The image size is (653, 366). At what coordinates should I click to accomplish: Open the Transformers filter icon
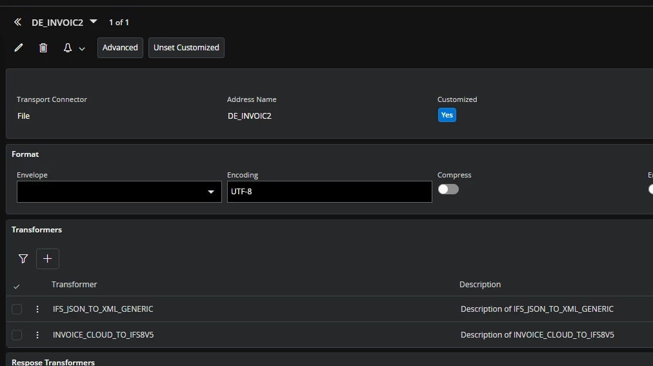[23, 259]
